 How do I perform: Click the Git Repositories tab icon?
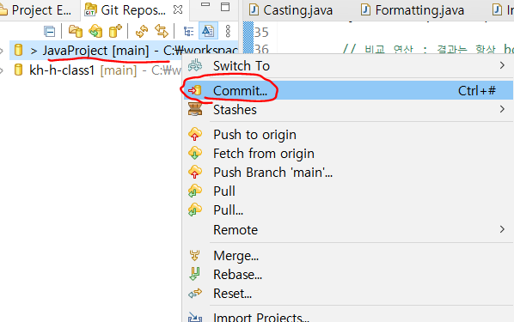(90, 9)
